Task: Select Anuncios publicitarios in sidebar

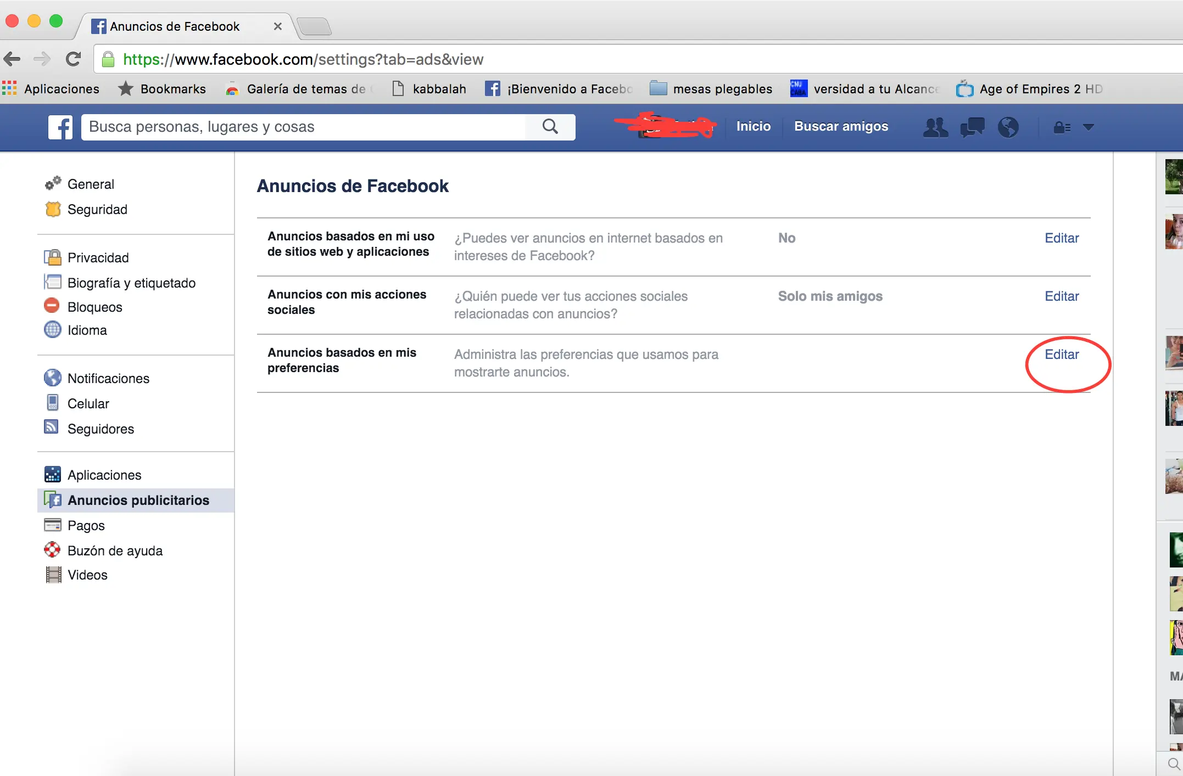Action: [x=136, y=500]
